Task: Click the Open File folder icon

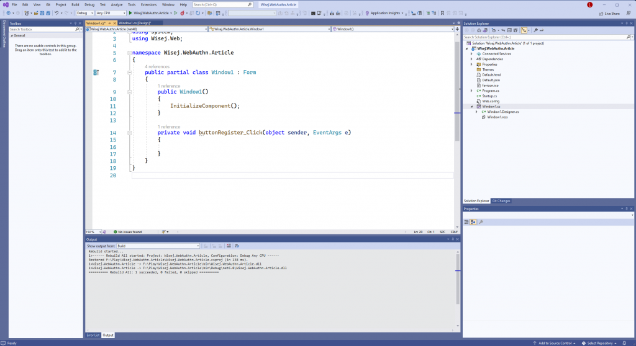Action: [x=35, y=13]
